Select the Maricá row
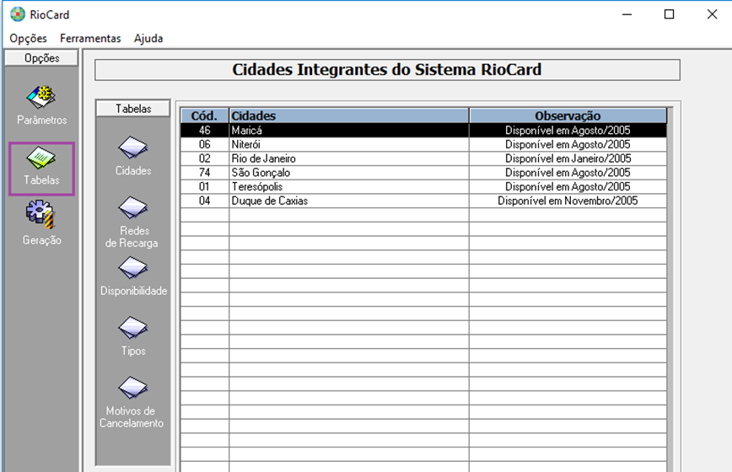Viewport: 732px width, 472px height. [423, 130]
